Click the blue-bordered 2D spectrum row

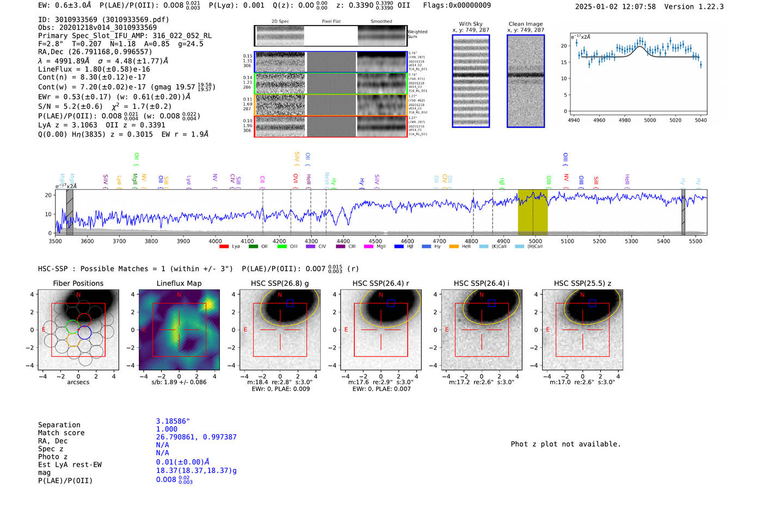click(330, 62)
